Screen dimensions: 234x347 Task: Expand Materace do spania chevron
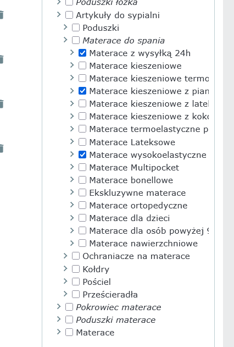(65, 40)
